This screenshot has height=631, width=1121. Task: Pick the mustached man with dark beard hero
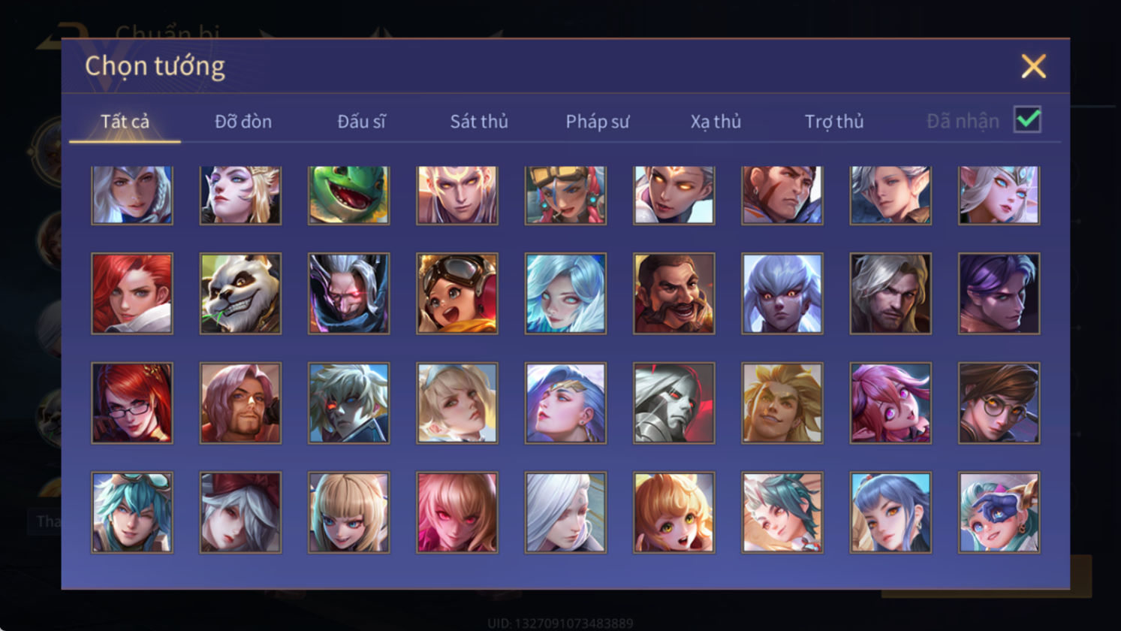click(674, 294)
